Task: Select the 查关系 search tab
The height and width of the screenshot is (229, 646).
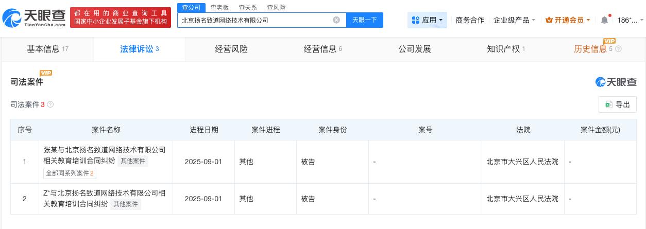Action: 248,8
